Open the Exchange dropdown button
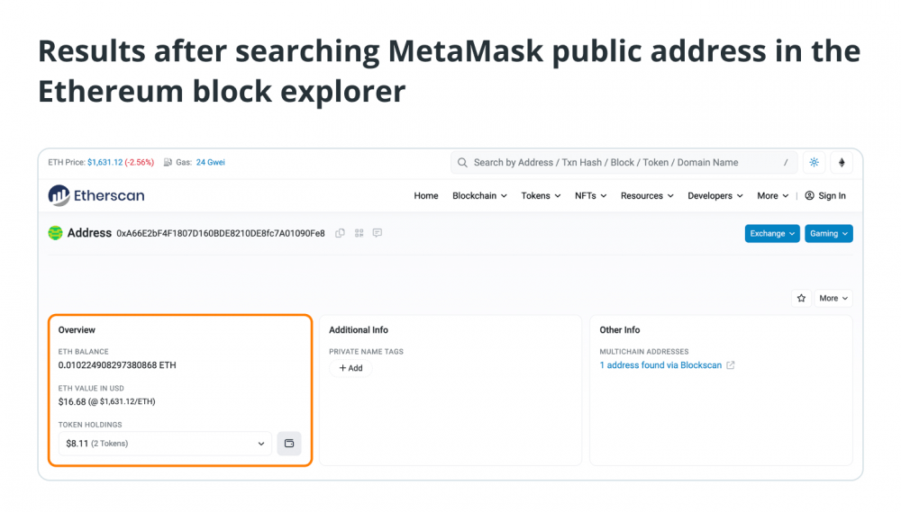Viewport: 901px width, 512px height. pyautogui.click(x=772, y=234)
